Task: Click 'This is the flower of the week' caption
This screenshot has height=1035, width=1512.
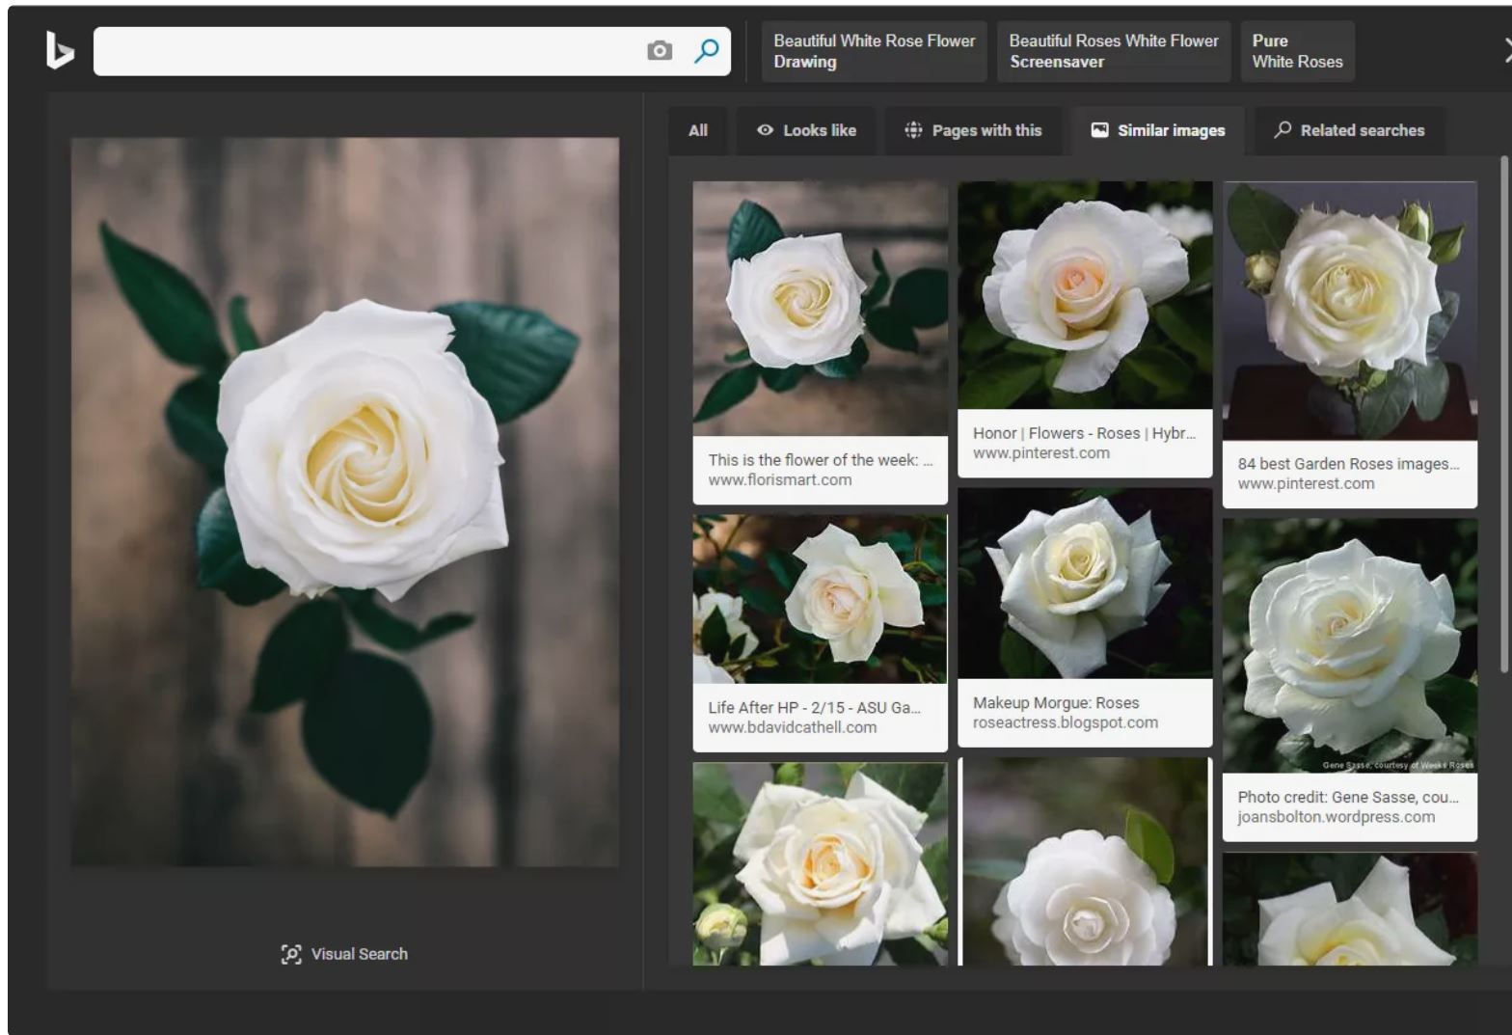Action: coord(820,460)
